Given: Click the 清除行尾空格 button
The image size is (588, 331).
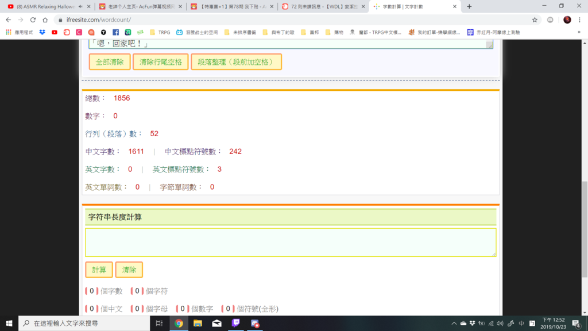Looking at the screenshot, I should (161, 62).
